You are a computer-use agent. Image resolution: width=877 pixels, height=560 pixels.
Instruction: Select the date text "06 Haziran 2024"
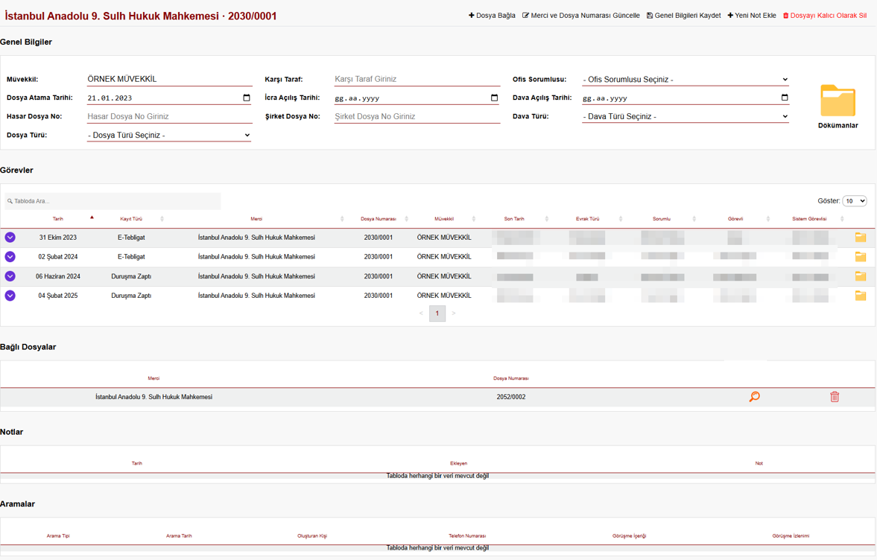point(58,276)
